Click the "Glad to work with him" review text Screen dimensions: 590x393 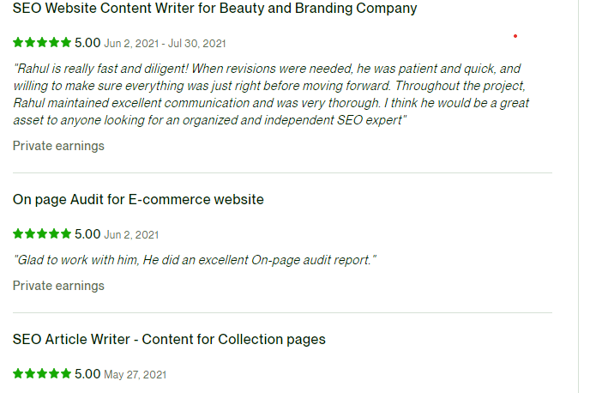pos(195,260)
